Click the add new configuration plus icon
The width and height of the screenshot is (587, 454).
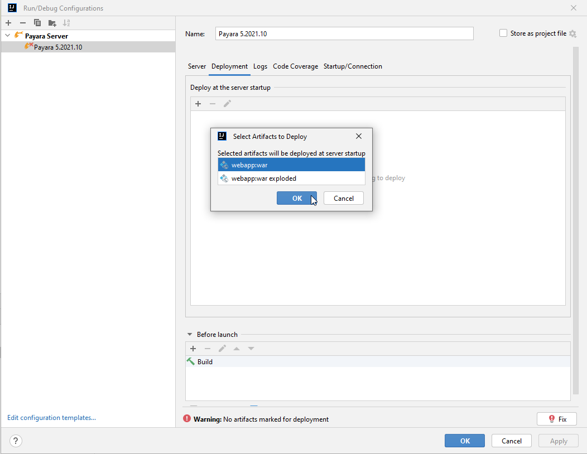tap(8, 23)
